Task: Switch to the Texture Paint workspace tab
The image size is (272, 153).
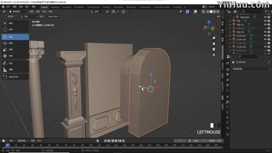Action: click(93, 7)
